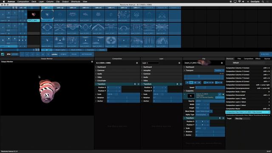Click the Resolume logo icon beside BPM
The height and width of the screenshot is (153, 272).
[x=3, y=54]
